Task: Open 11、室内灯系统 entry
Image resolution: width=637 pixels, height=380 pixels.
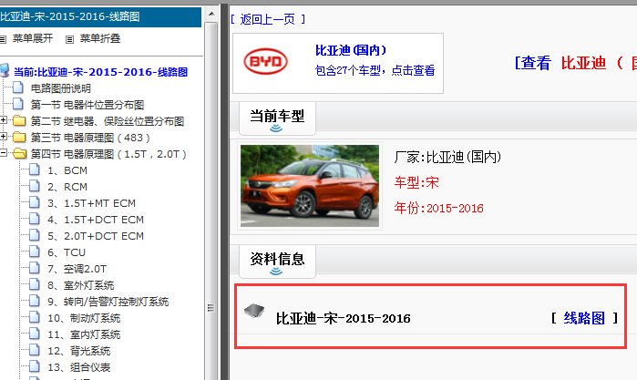Action: (84, 334)
